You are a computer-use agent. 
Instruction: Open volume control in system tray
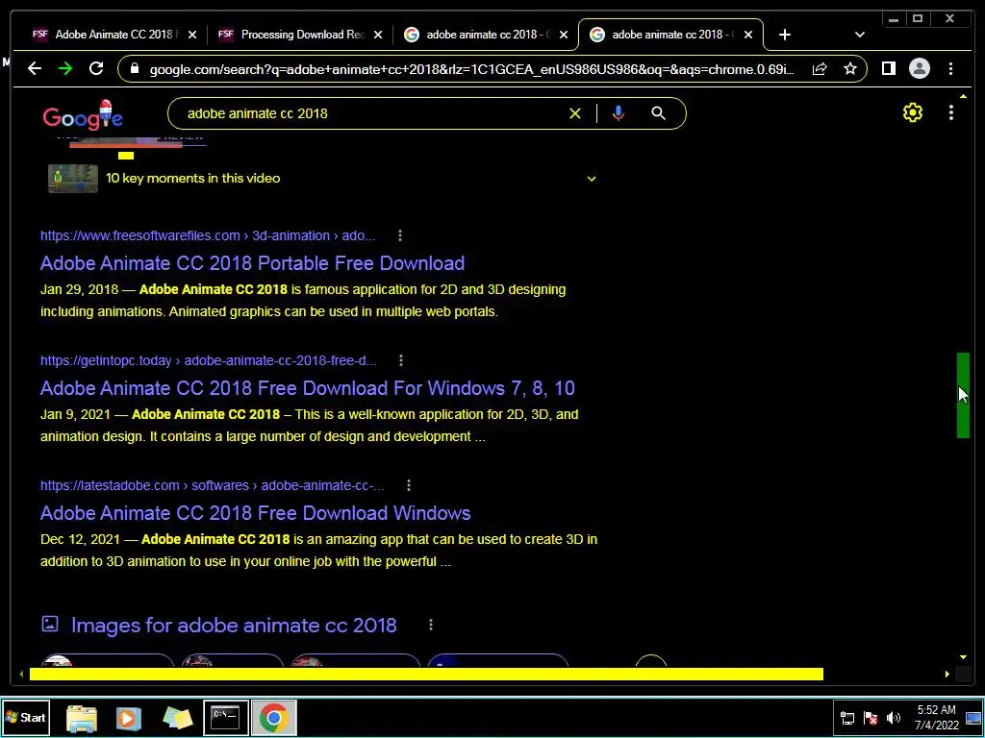point(893,718)
